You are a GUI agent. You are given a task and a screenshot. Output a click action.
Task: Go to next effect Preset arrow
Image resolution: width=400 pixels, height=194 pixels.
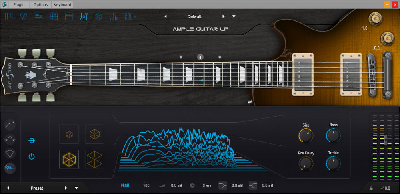coord(66,188)
